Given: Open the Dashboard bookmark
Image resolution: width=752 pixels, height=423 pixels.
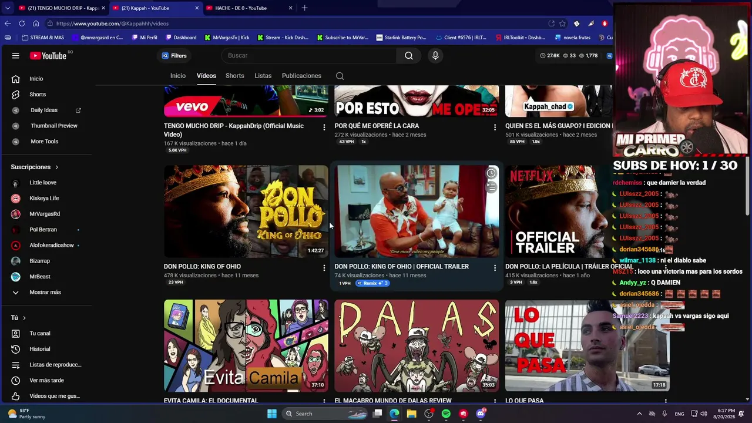Looking at the screenshot, I should pos(181,38).
